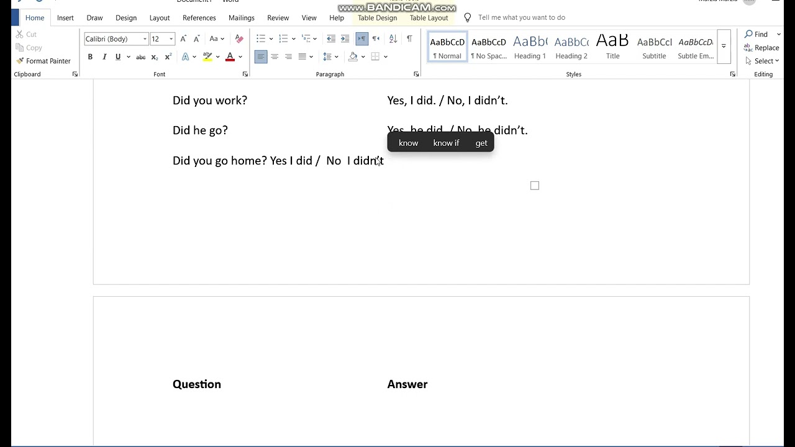Switch to the Insert tab
The height and width of the screenshot is (447, 795).
click(65, 18)
